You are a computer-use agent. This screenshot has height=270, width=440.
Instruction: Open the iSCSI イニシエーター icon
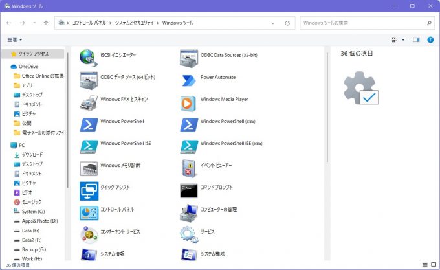click(x=89, y=58)
